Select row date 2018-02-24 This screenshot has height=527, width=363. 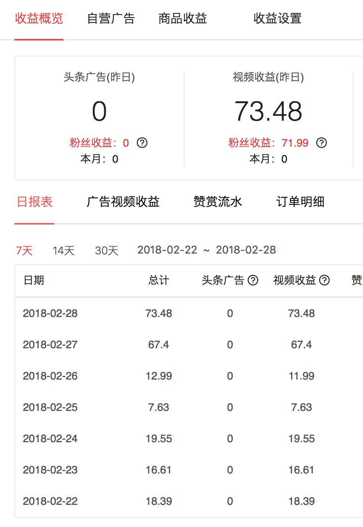click(x=50, y=439)
